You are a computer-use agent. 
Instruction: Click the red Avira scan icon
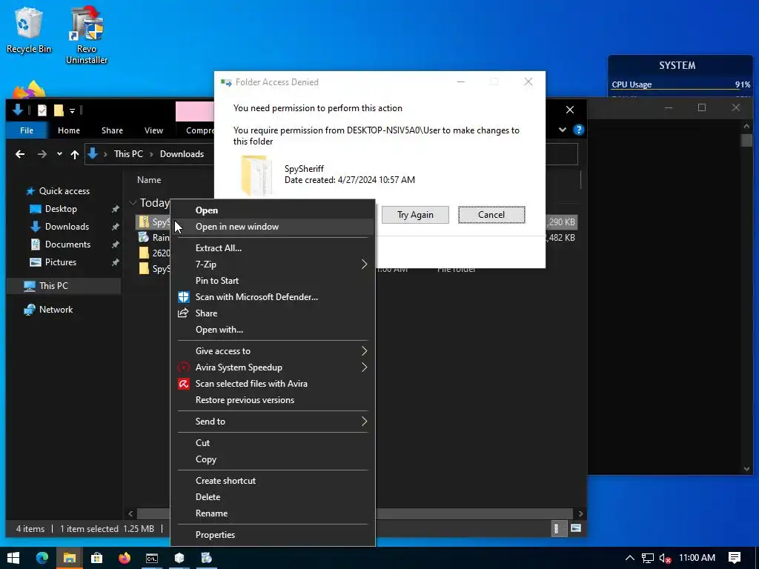point(184,384)
